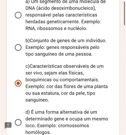This screenshot has width=126, height=135.
Task: Click the word 'homólogos.' in option d
Action: (x=38, y=132)
